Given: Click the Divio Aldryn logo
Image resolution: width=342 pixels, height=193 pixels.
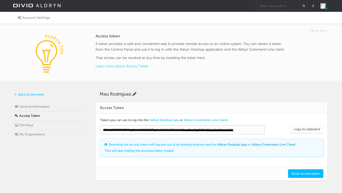Looking at the screenshot, I should click(37, 6).
